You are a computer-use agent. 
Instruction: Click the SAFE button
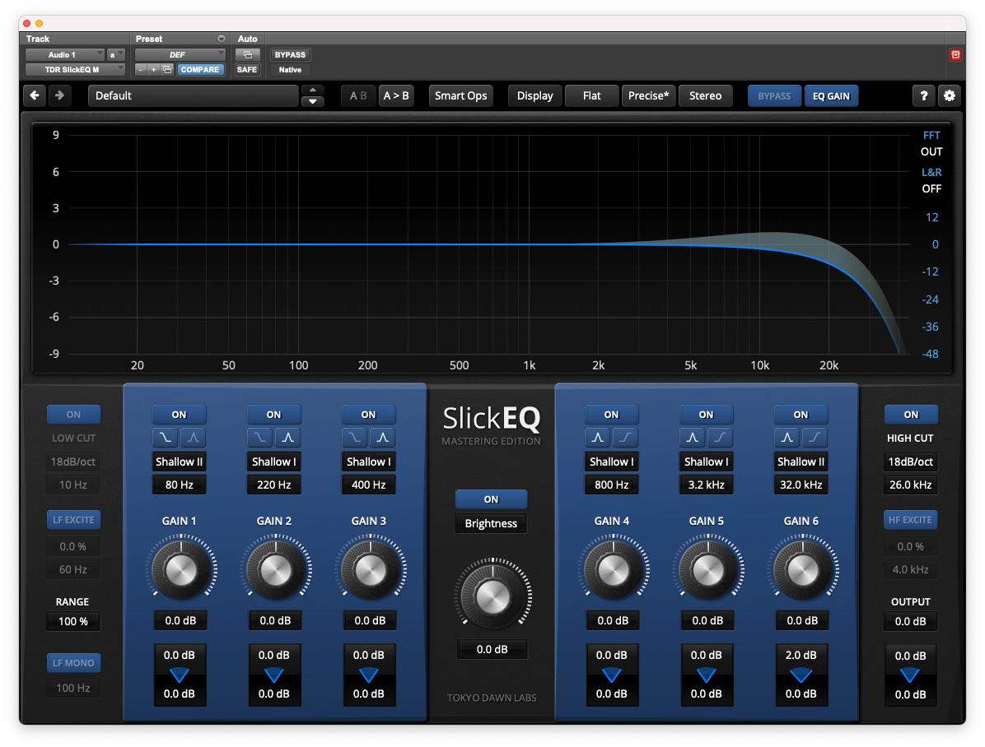tap(247, 70)
